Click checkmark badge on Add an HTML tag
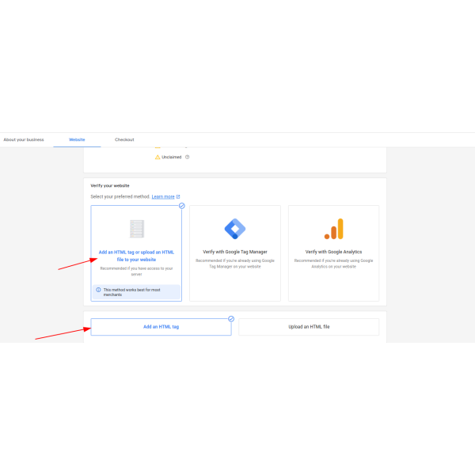 tap(231, 319)
